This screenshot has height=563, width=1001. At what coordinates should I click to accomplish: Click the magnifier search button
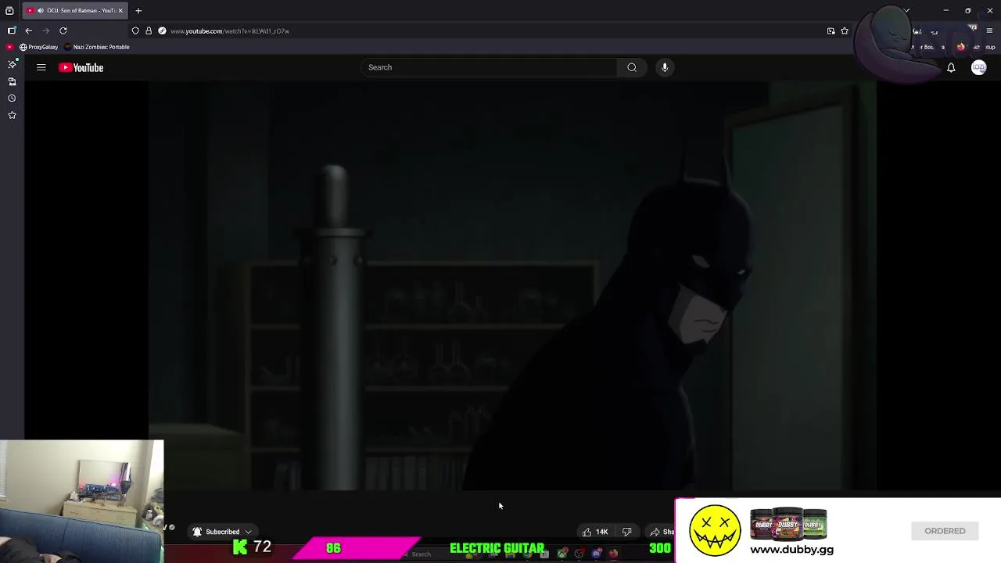(632, 67)
